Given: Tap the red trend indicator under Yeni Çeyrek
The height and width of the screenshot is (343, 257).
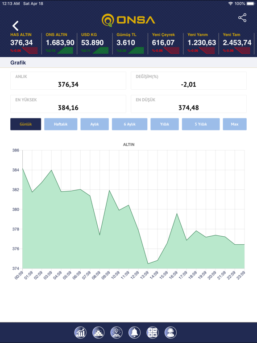Looking at the screenshot, I should pos(171,50).
